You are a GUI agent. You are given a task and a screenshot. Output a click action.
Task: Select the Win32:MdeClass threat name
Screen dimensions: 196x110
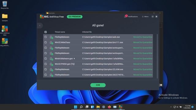(62, 42)
